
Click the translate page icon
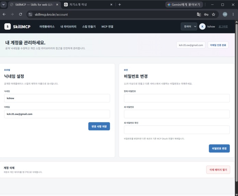coord(199,14)
